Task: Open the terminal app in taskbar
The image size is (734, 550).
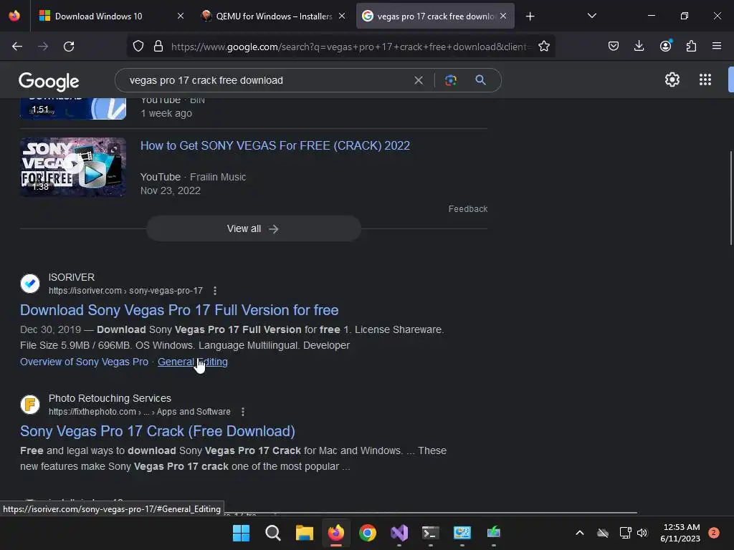Action: [x=431, y=533]
